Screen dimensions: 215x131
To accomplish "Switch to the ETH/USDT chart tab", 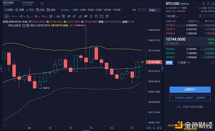I will coord(28,4).
